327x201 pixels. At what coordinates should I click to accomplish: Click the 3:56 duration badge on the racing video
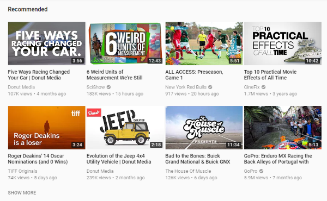tap(77, 61)
